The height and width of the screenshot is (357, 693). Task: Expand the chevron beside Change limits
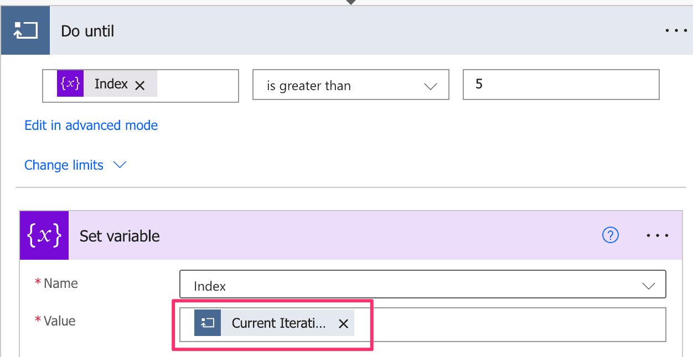120,165
